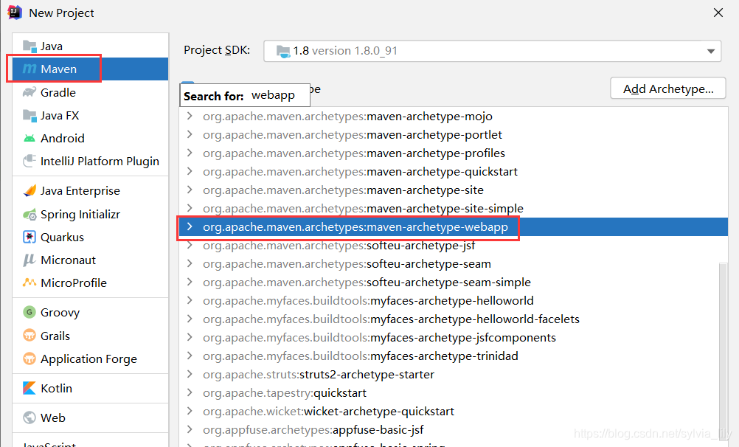
Task: Click the Java Enterprise icon
Action: [30, 190]
